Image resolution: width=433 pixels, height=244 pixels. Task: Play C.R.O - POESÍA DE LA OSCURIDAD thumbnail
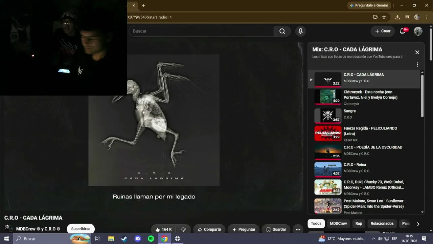[328, 152]
